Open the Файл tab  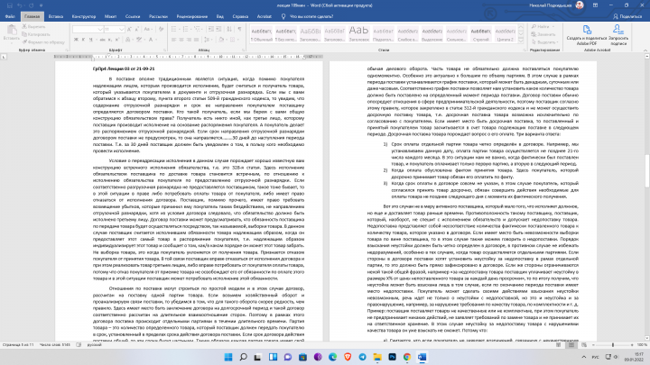10,16
